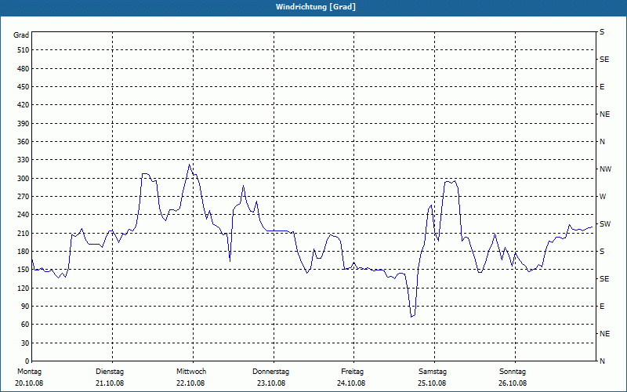Click the 150 degree axis label

point(24,270)
